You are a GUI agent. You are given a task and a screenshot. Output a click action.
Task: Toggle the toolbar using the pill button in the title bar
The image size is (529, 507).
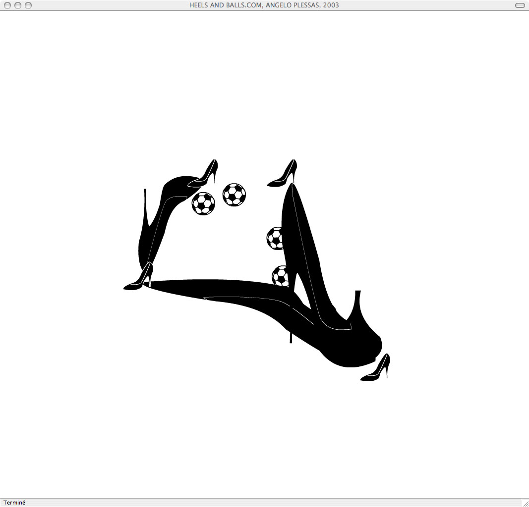point(520,5)
